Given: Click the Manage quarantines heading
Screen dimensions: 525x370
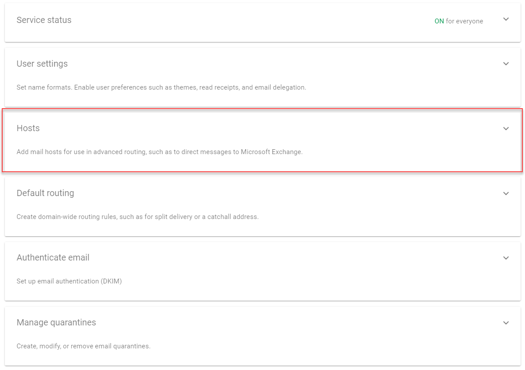Looking at the screenshot, I should tap(56, 323).
